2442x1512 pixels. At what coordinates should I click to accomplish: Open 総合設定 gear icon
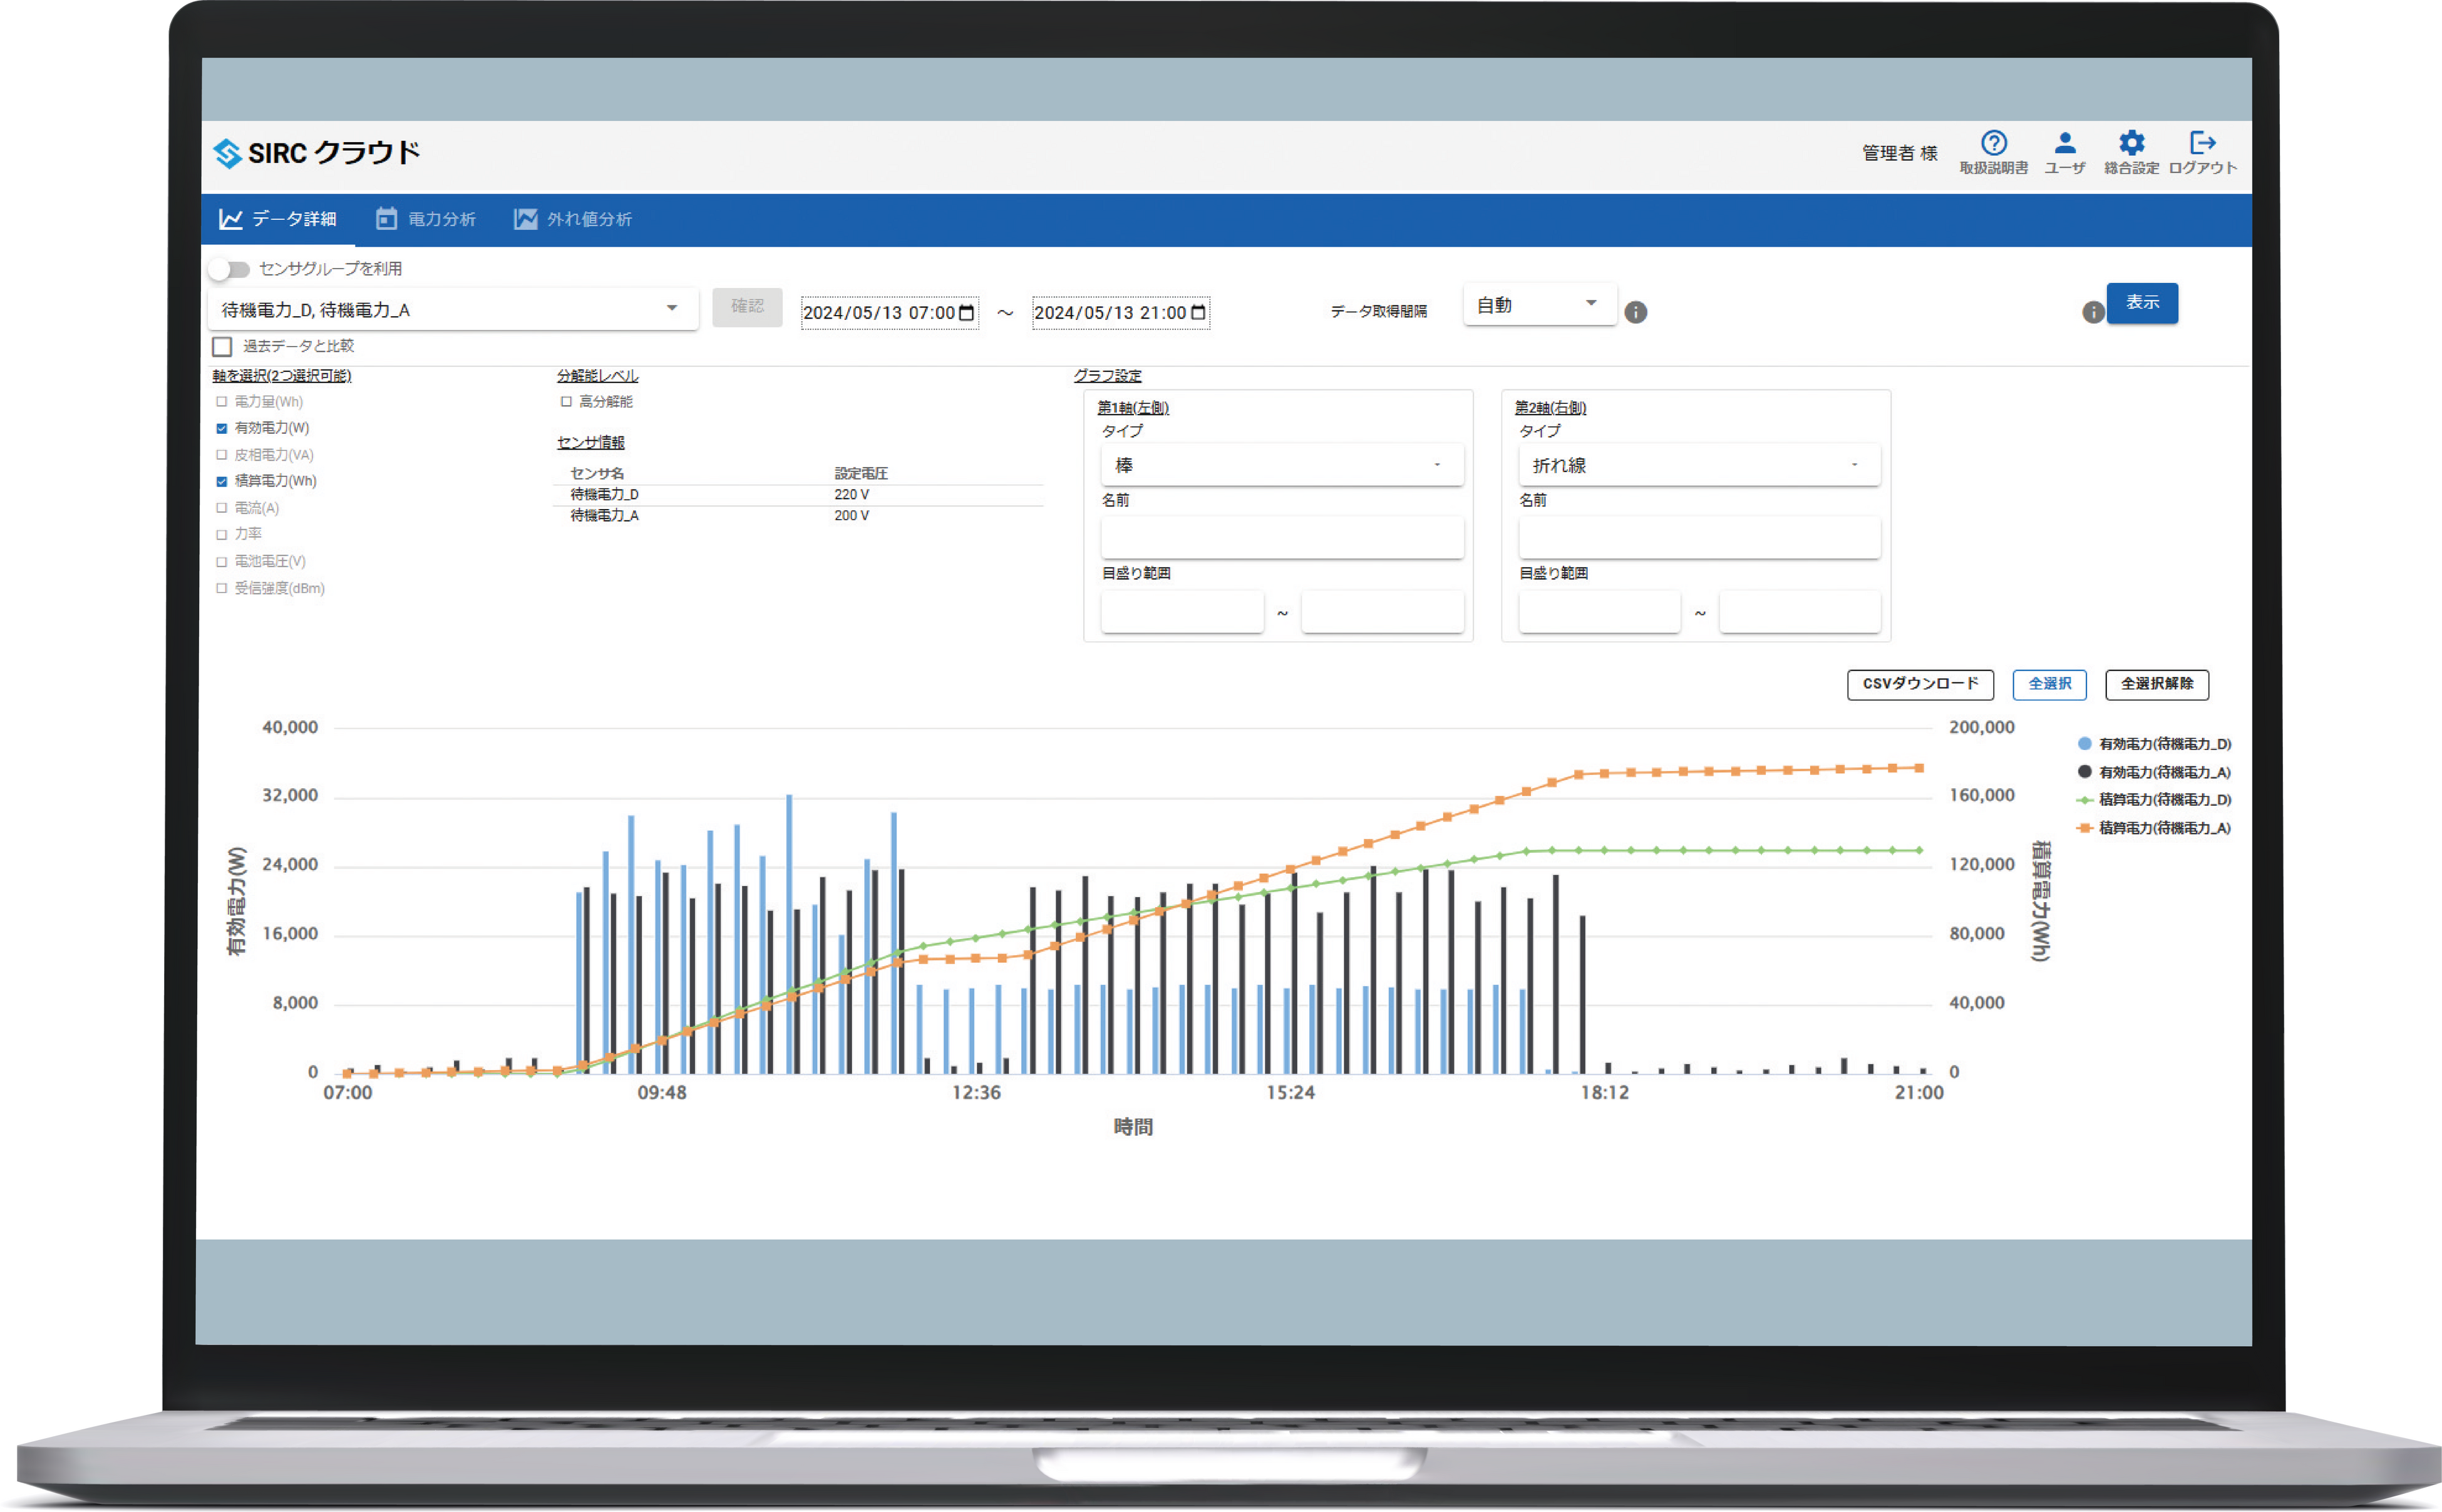[x=2131, y=143]
